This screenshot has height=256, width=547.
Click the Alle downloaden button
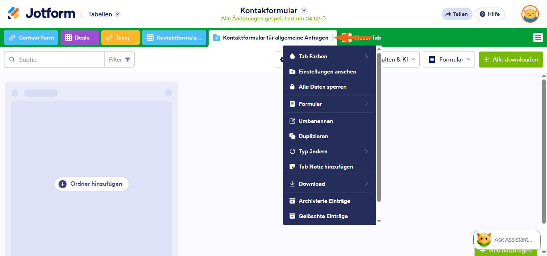[x=511, y=59]
